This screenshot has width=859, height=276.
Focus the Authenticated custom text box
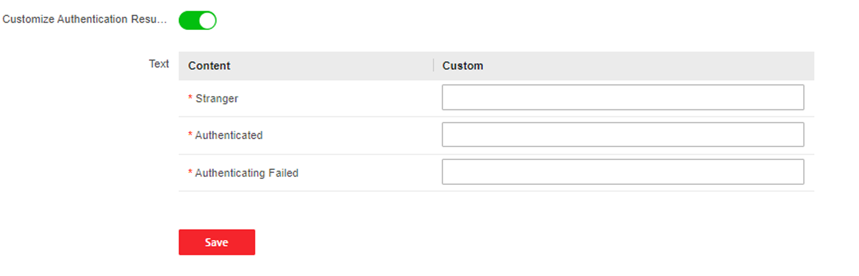(x=623, y=134)
